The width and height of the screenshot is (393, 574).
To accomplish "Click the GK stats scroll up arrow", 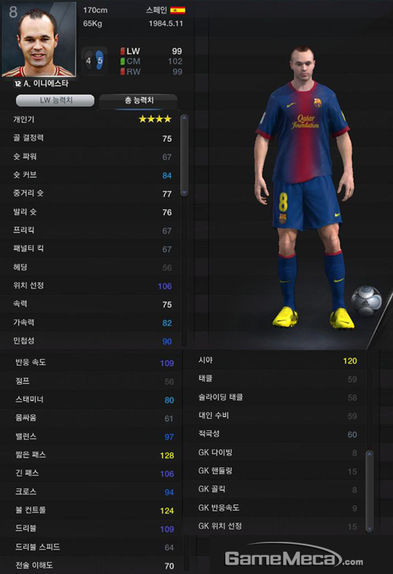I will (369, 454).
